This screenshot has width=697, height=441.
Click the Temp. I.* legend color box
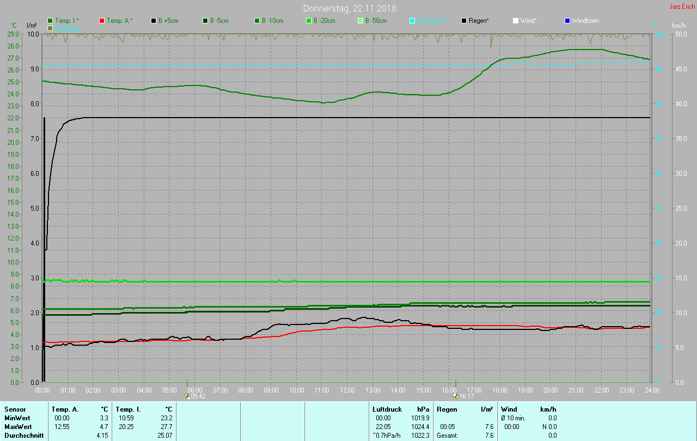pyautogui.click(x=51, y=21)
